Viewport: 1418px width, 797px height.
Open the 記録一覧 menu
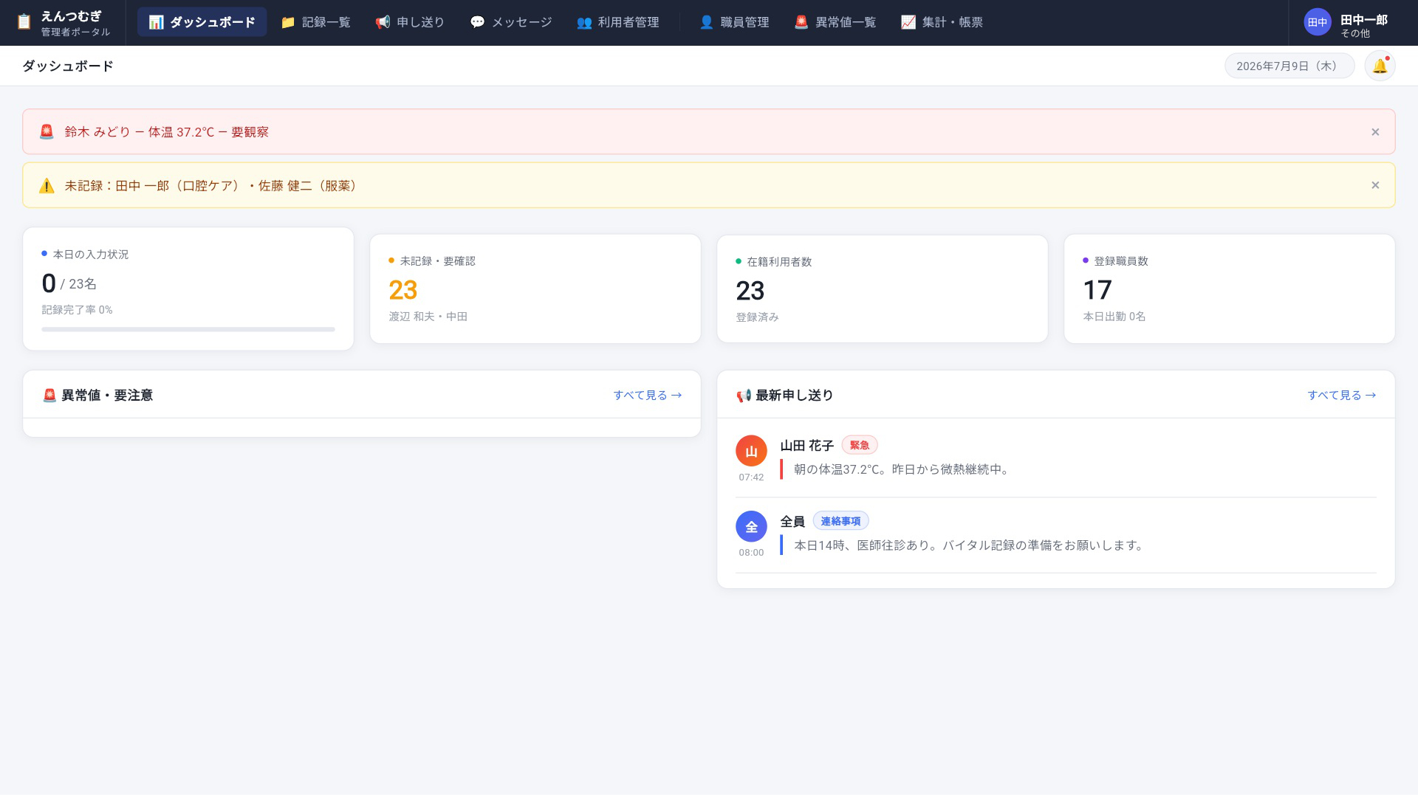coord(315,22)
